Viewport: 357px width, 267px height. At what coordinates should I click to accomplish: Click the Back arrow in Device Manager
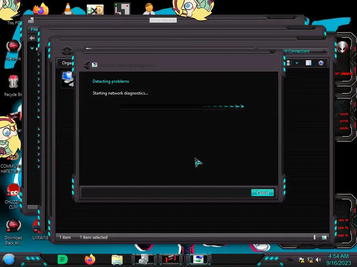pyautogui.click(x=32, y=38)
